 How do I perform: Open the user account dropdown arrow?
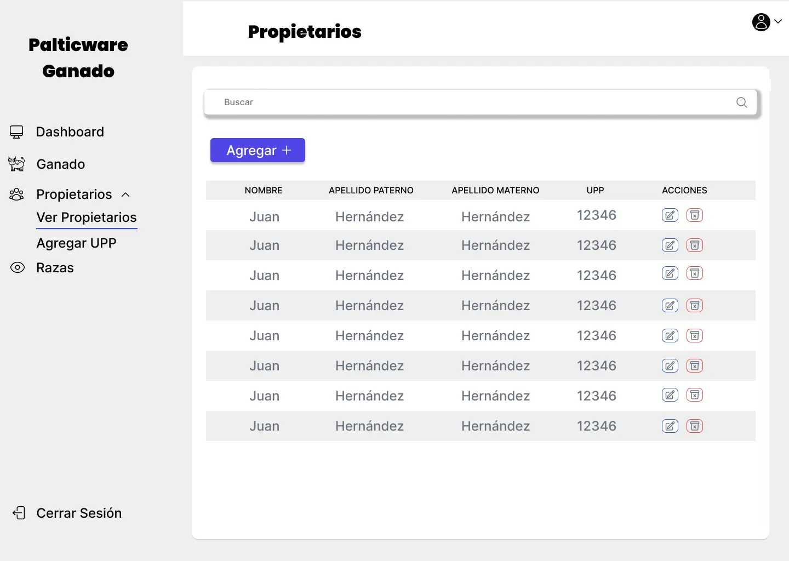[x=778, y=22]
